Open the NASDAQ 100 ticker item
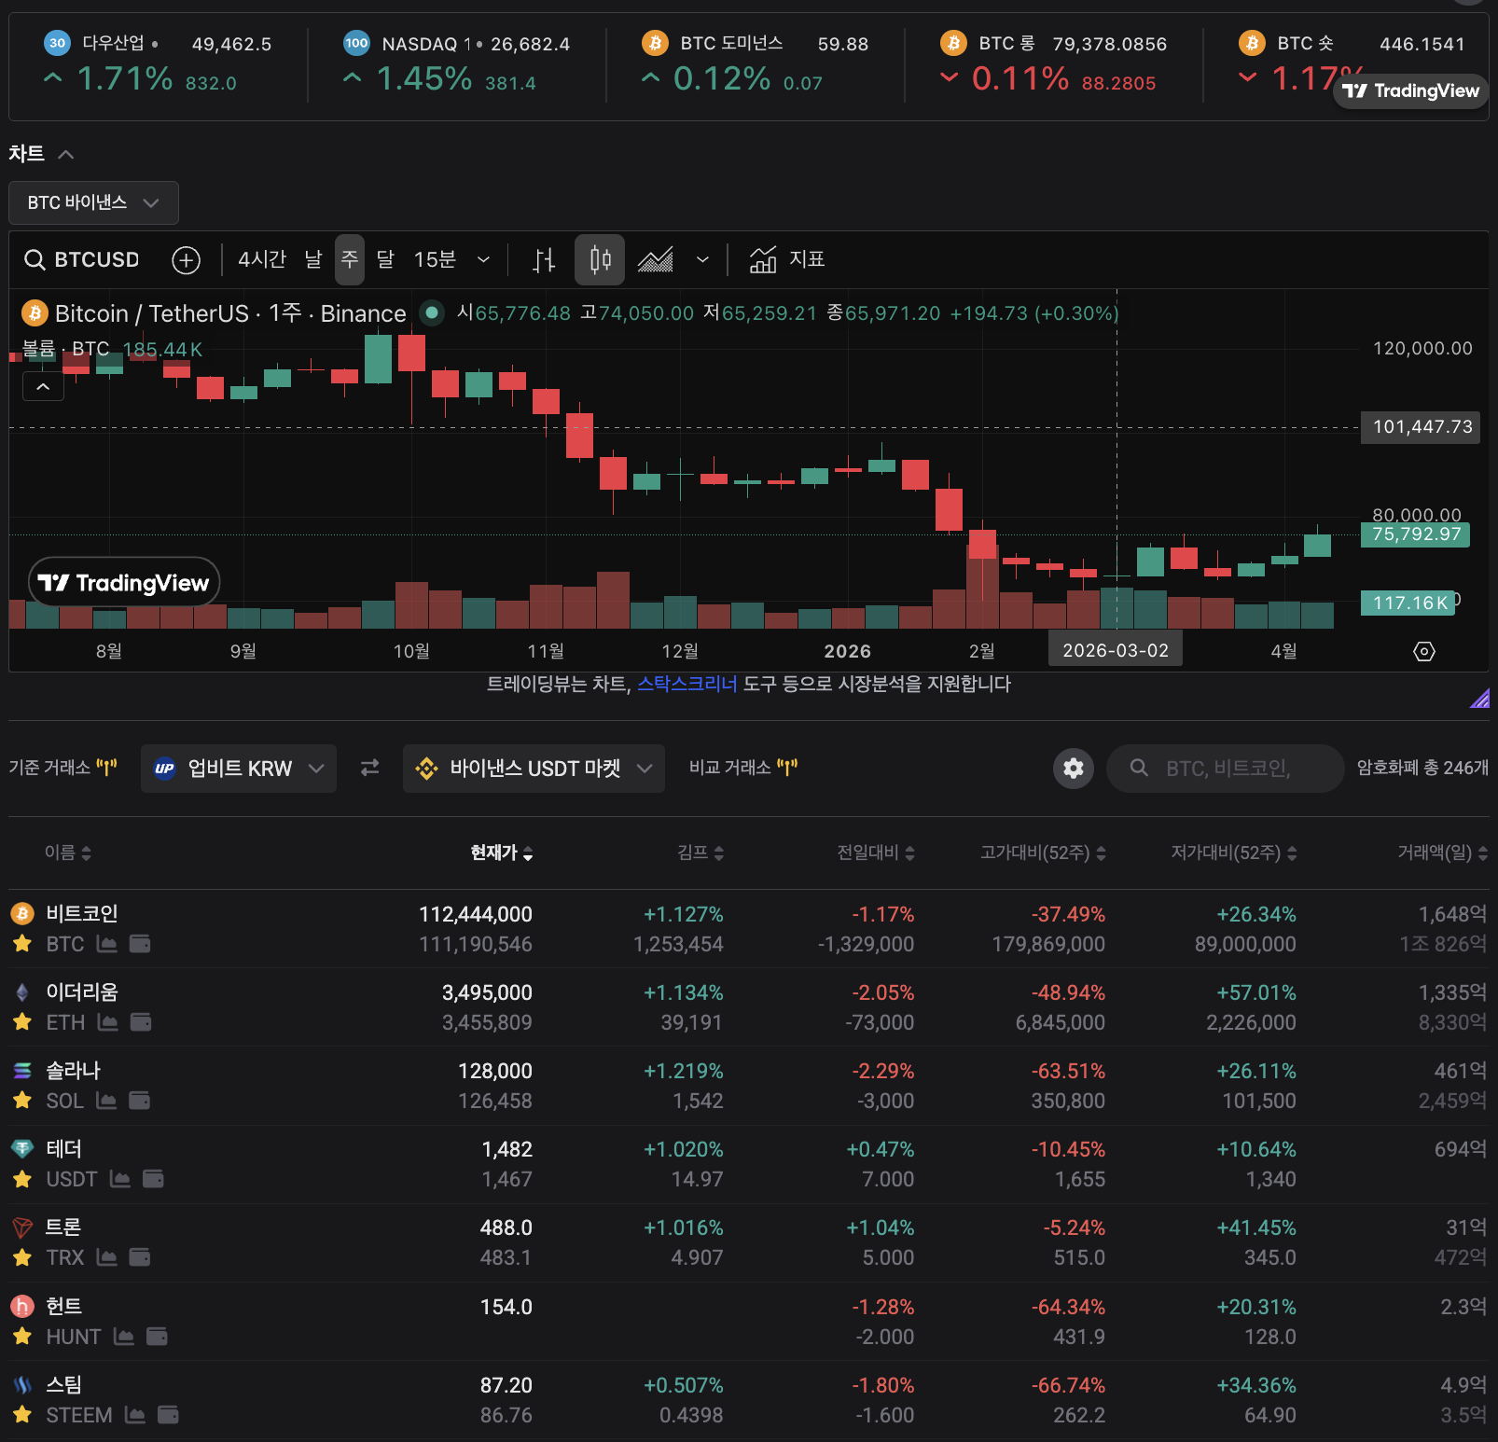The width and height of the screenshot is (1498, 1442). point(456,62)
